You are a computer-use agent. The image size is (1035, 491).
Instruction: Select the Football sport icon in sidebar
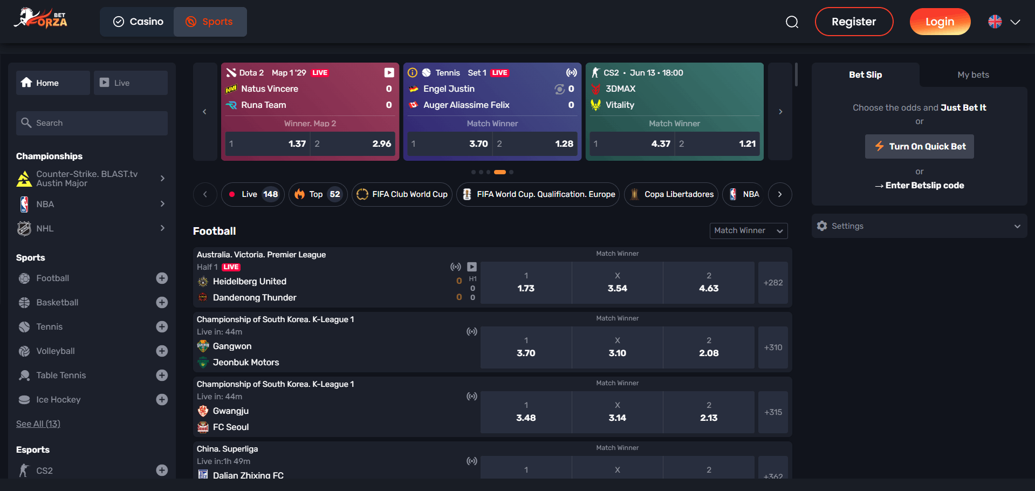[24, 278]
